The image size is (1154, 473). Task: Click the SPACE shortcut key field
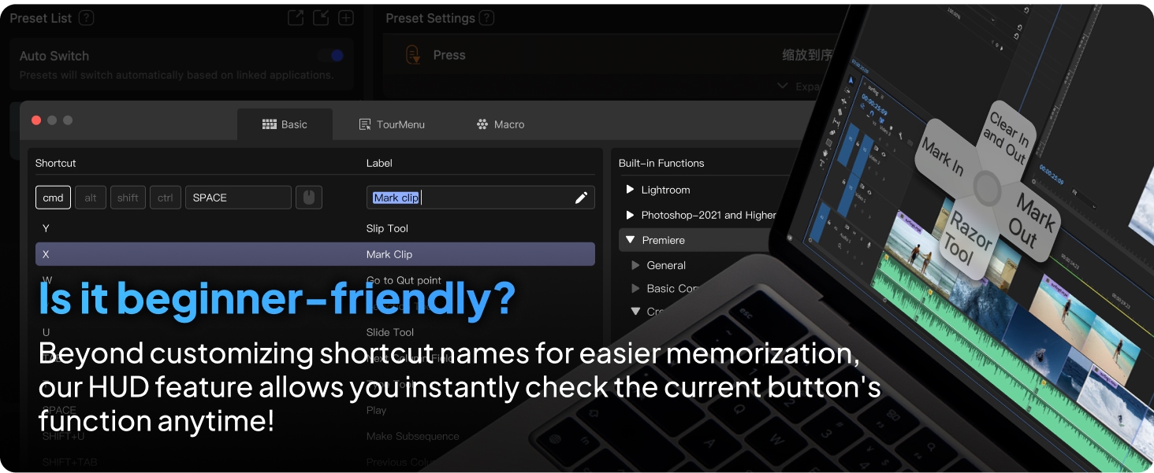point(238,198)
